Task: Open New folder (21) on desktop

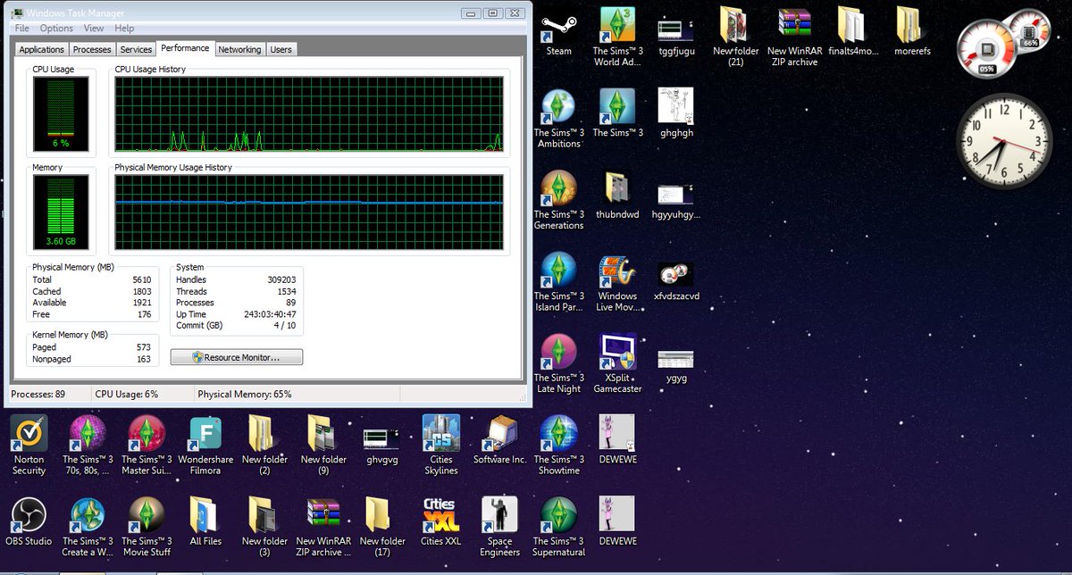Action: (x=735, y=37)
